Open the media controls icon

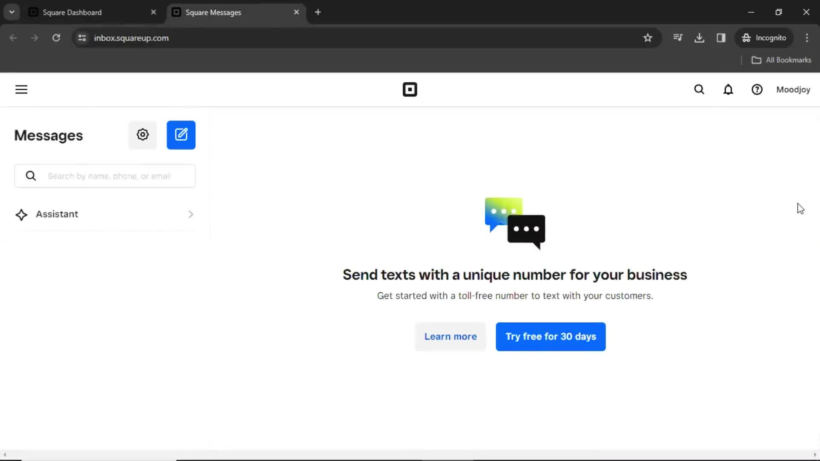pyautogui.click(x=678, y=38)
